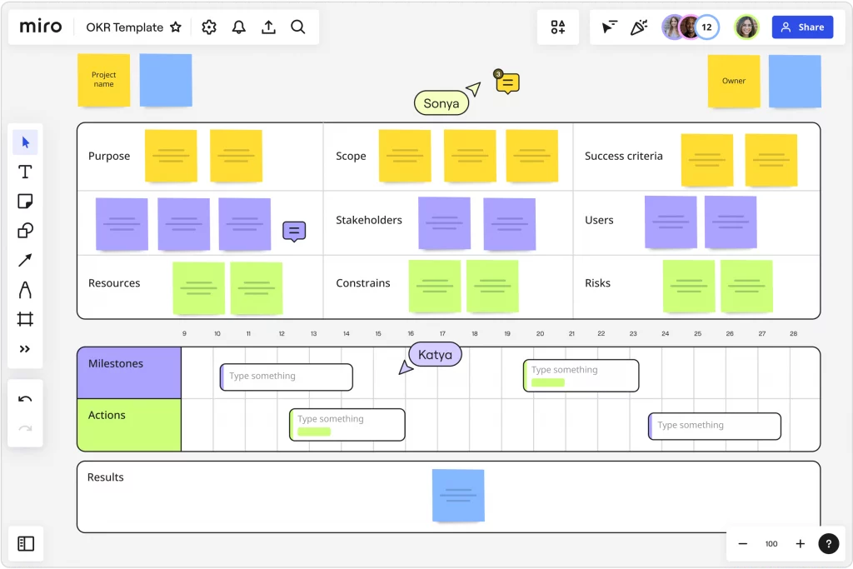Open the board settings gear
Image resolution: width=853 pixels, height=569 pixels.
[x=209, y=27]
